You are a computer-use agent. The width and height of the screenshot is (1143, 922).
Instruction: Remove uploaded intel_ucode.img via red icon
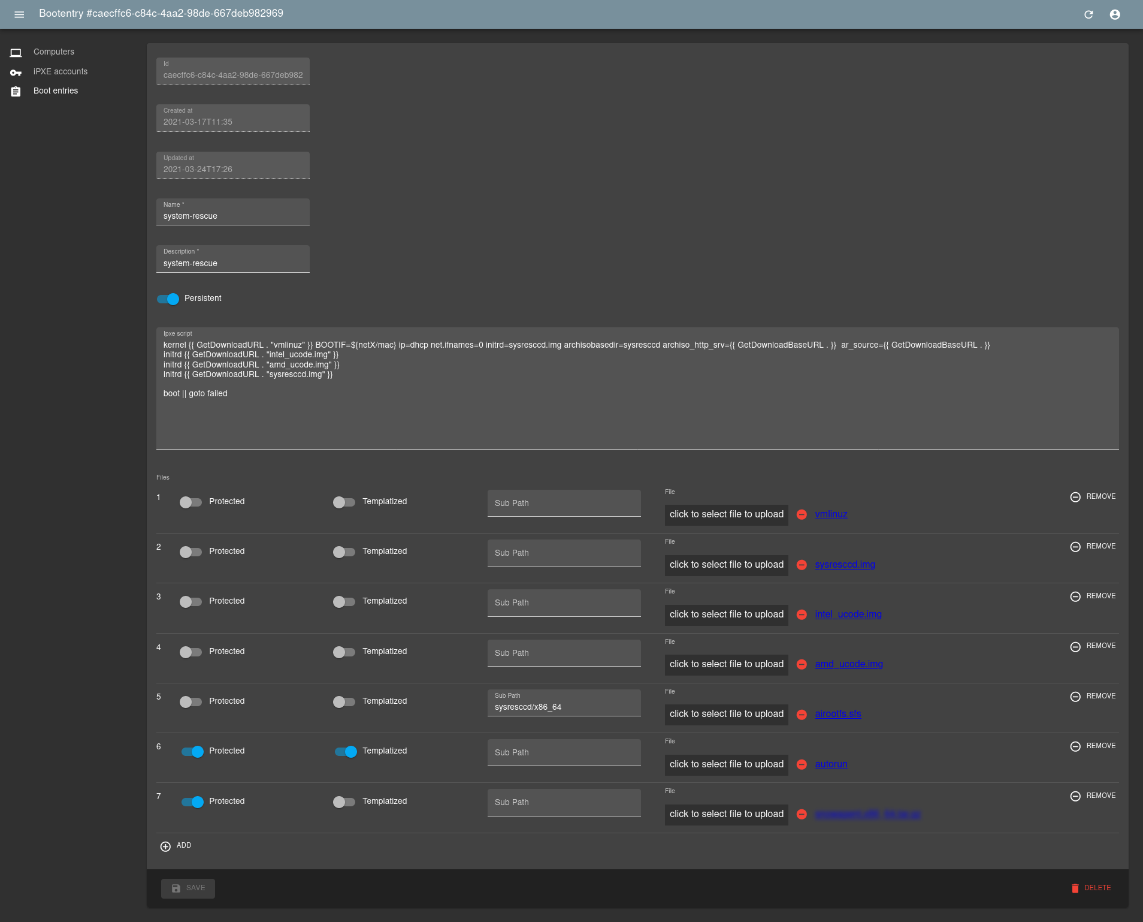(x=802, y=614)
